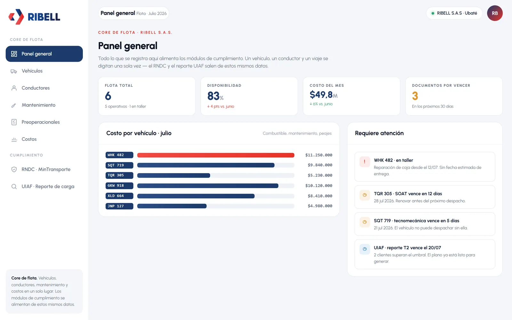512x320 pixels.
Task: Click the red WHK 482 cost bar
Action: point(216,155)
